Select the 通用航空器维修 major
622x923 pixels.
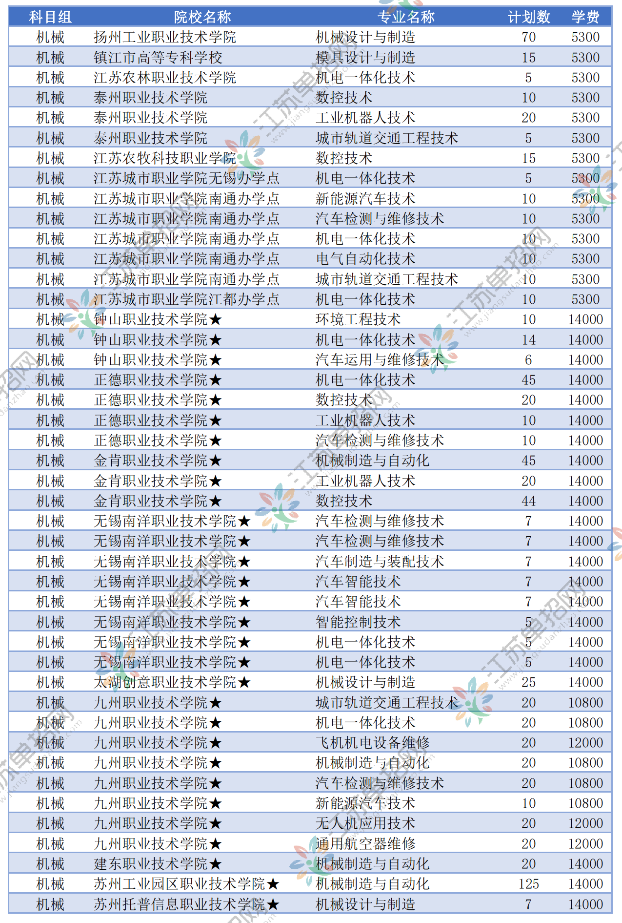pyautogui.click(x=365, y=844)
